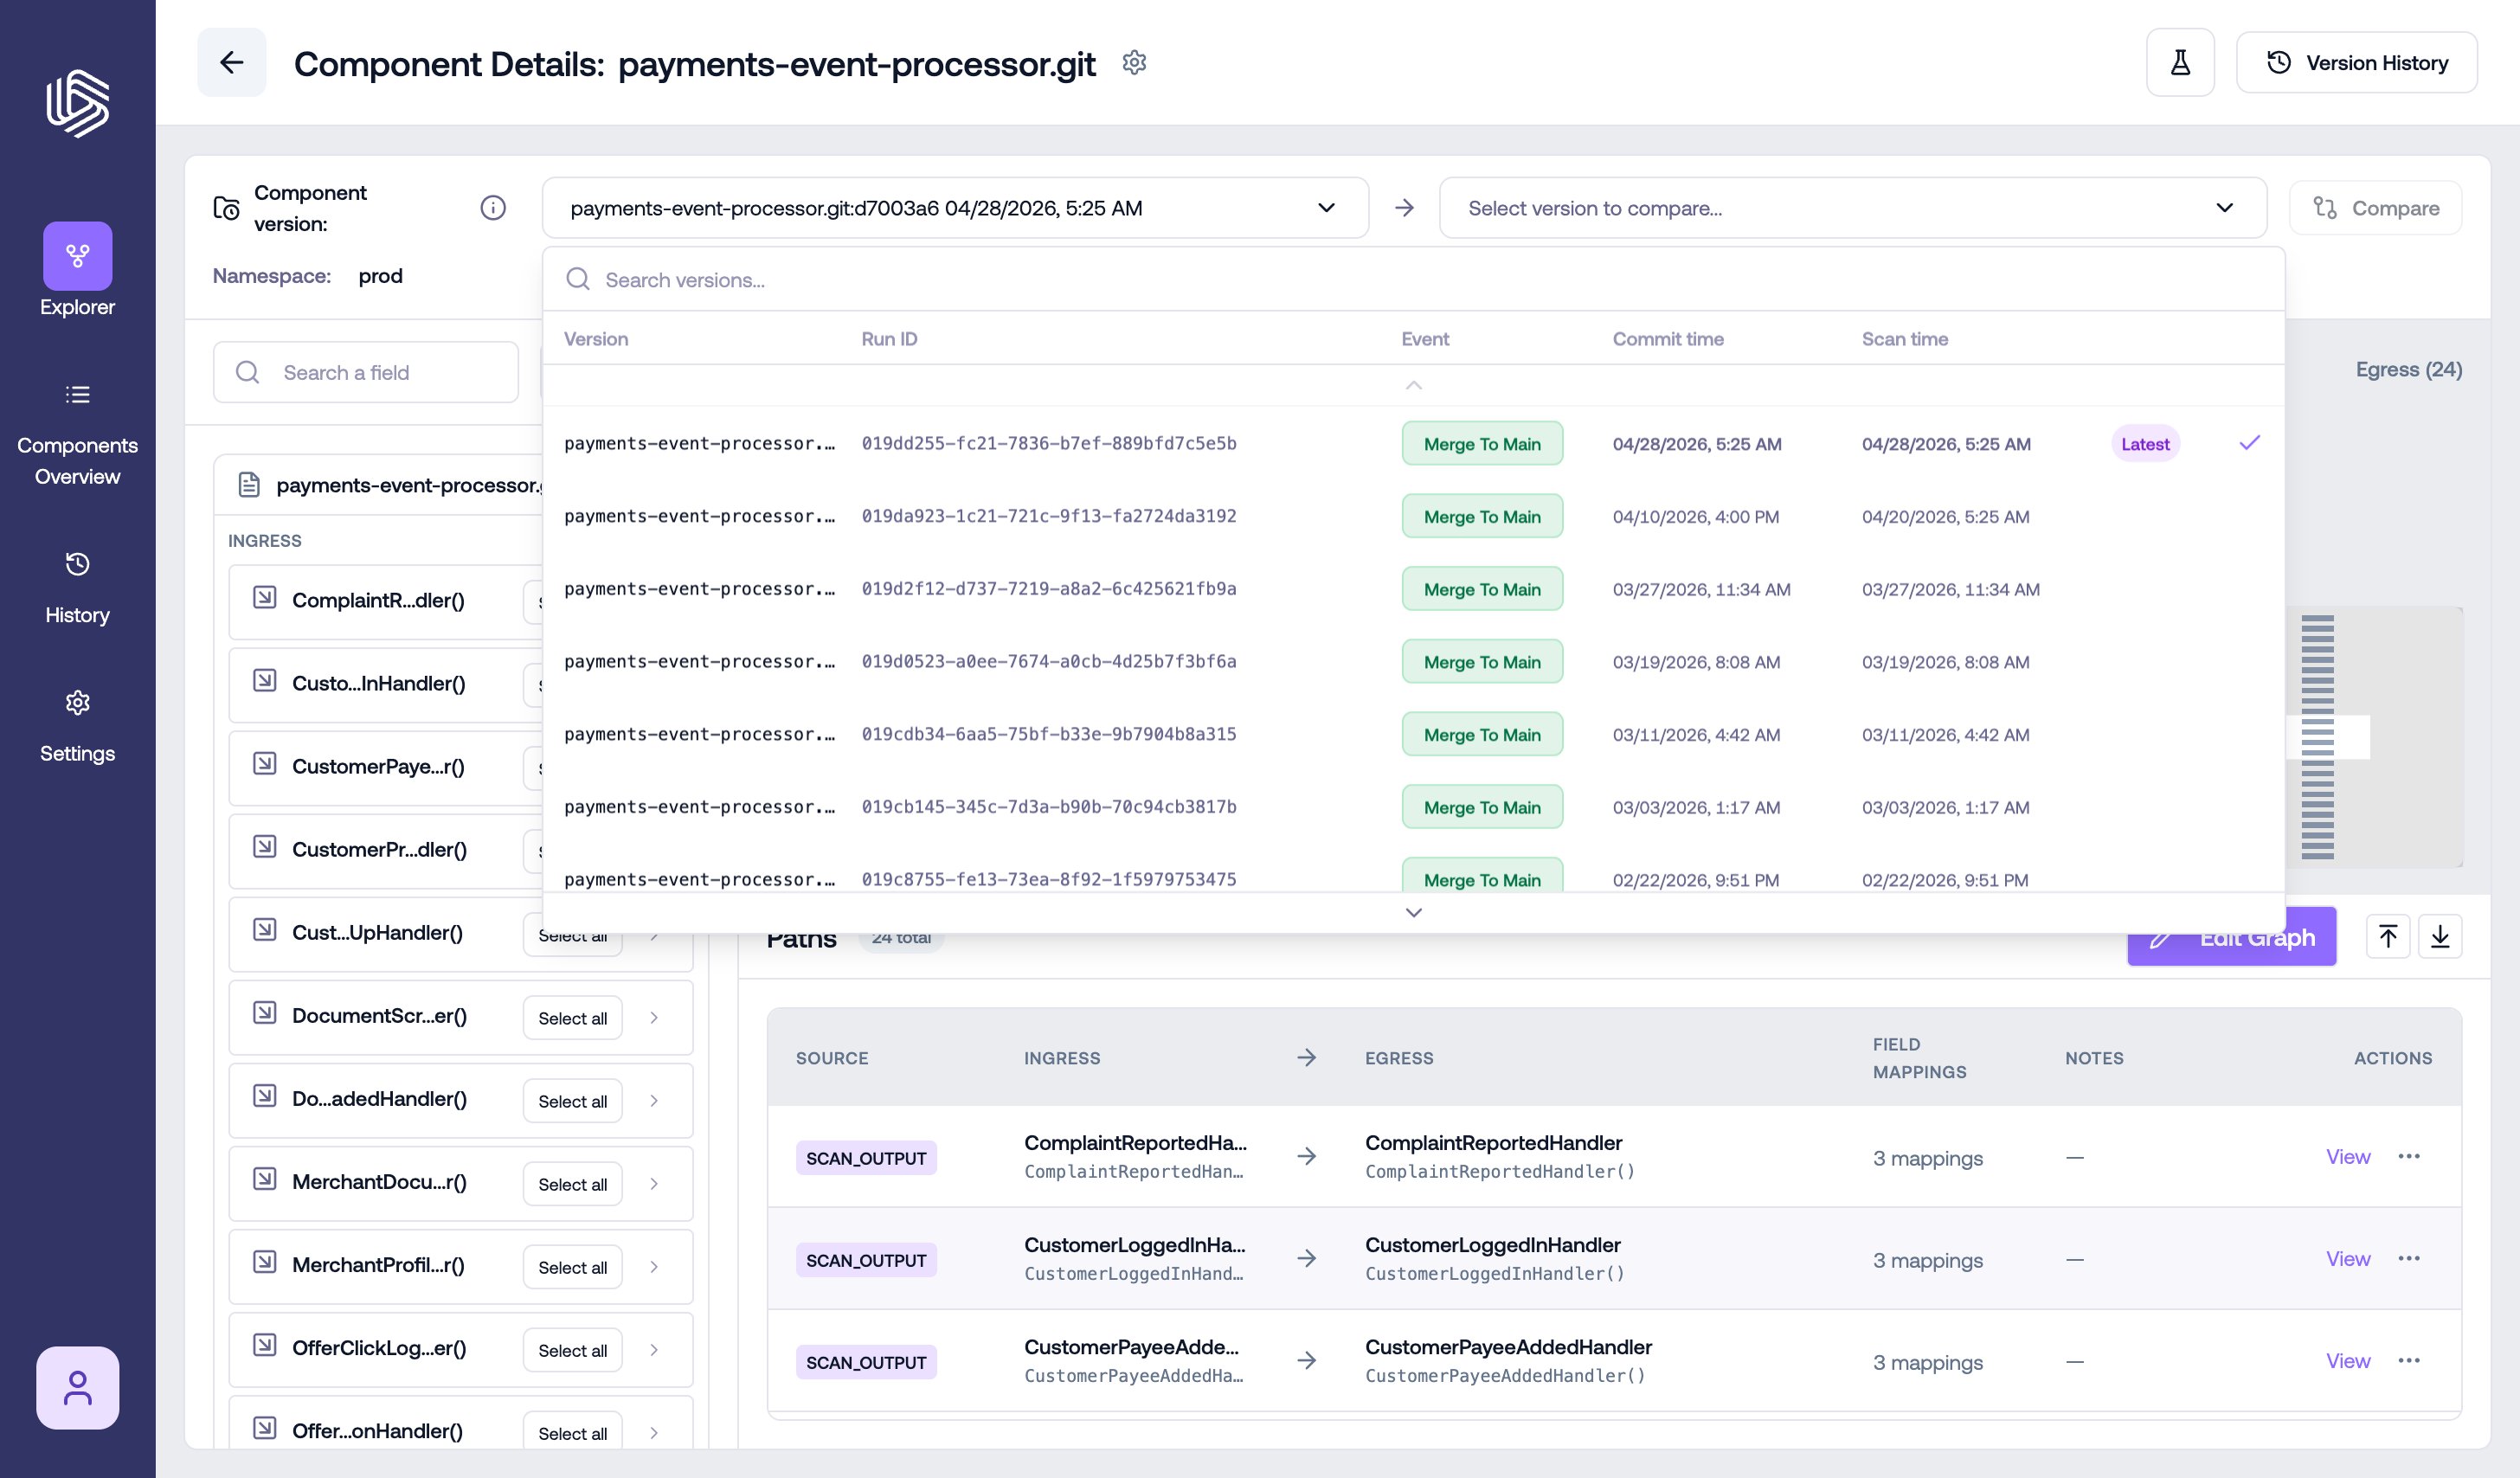Click the Merge To Main tag dated 03/27/2026
This screenshot has width=2520, height=1478.
[1481, 589]
